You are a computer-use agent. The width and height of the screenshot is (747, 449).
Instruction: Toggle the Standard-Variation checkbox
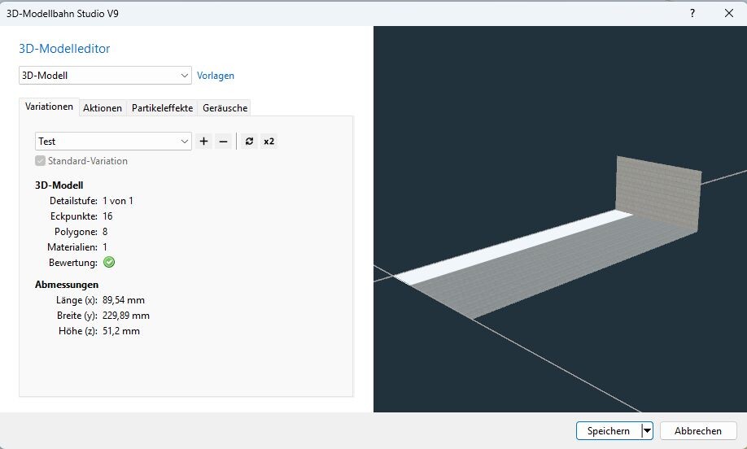[41, 161]
